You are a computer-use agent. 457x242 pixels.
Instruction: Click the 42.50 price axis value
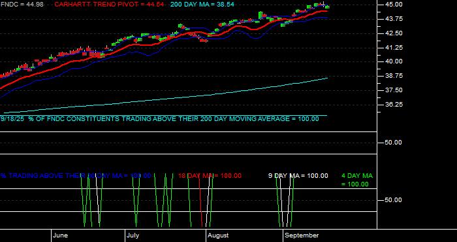(x=394, y=33)
